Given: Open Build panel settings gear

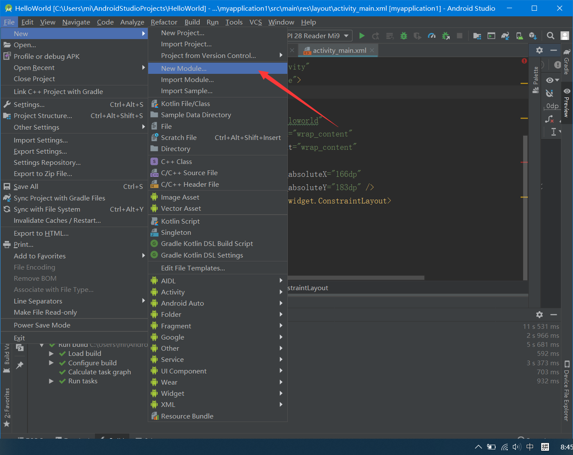Looking at the screenshot, I should pos(539,315).
